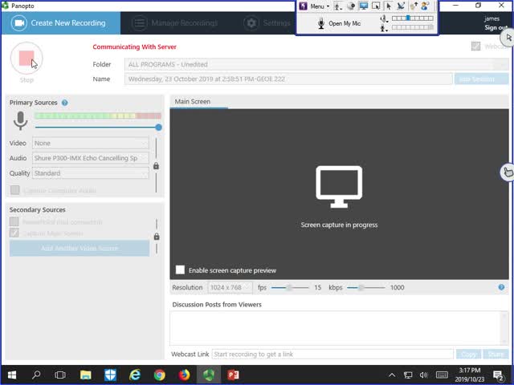The height and width of the screenshot is (385, 514).
Task: Open File Explorer from the taskbar
Action: tap(86, 375)
